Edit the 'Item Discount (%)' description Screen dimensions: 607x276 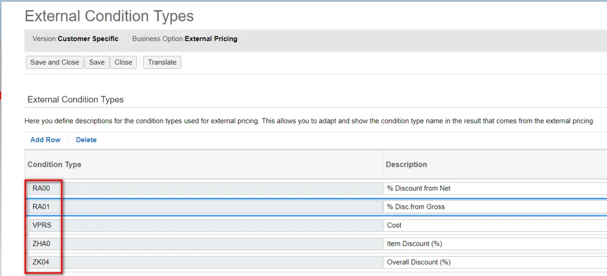[x=494, y=244]
